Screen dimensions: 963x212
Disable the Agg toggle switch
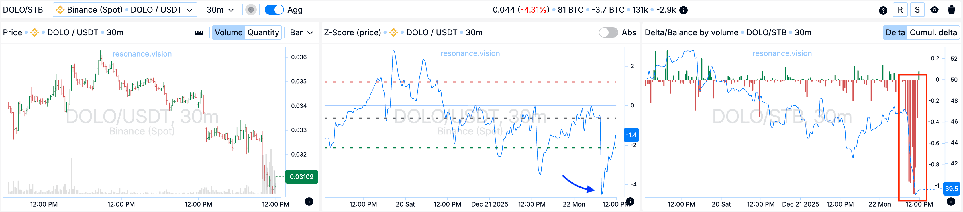tap(274, 10)
